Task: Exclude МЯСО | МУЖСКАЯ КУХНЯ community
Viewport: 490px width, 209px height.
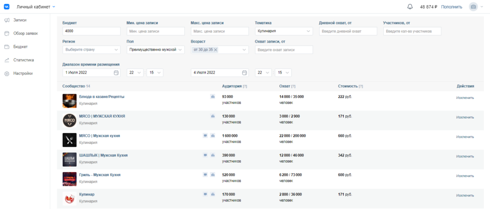Action: (x=465, y=117)
